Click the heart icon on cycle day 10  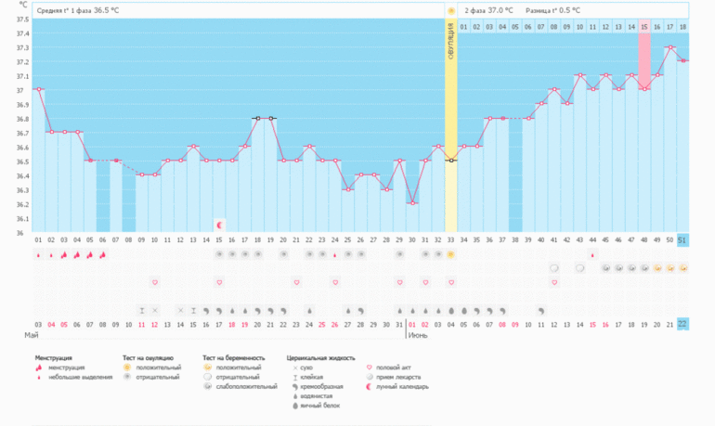(x=154, y=282)
